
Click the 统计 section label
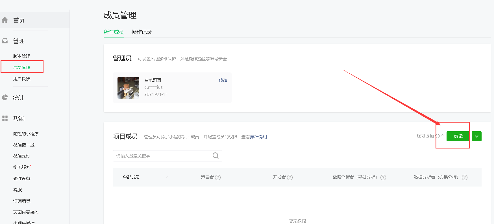[x=19, y=97]
